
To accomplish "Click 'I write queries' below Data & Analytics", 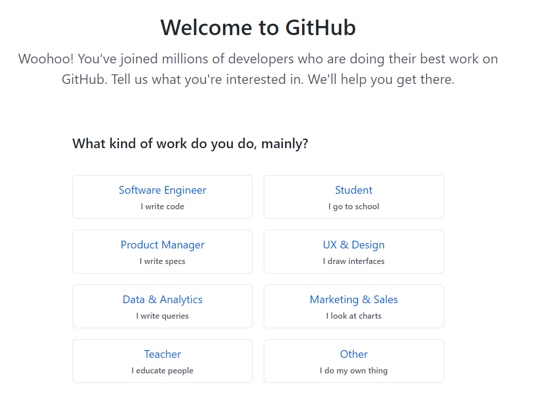I will 162,316.
